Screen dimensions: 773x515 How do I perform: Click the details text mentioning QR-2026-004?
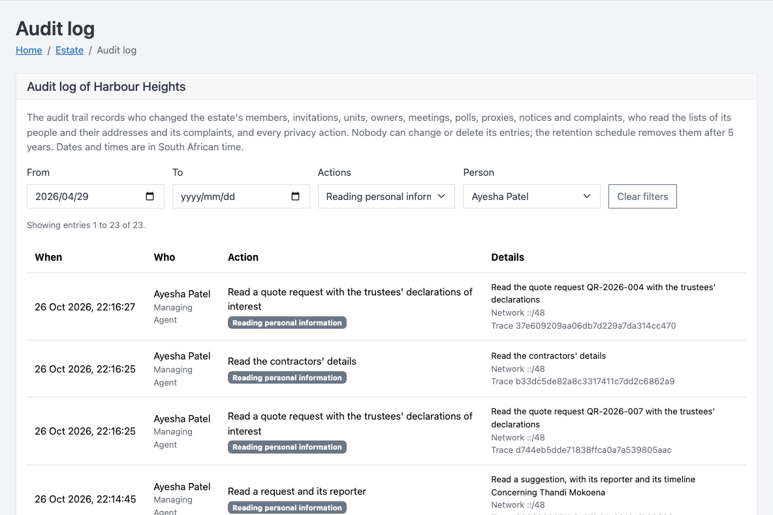pos(603,293)
